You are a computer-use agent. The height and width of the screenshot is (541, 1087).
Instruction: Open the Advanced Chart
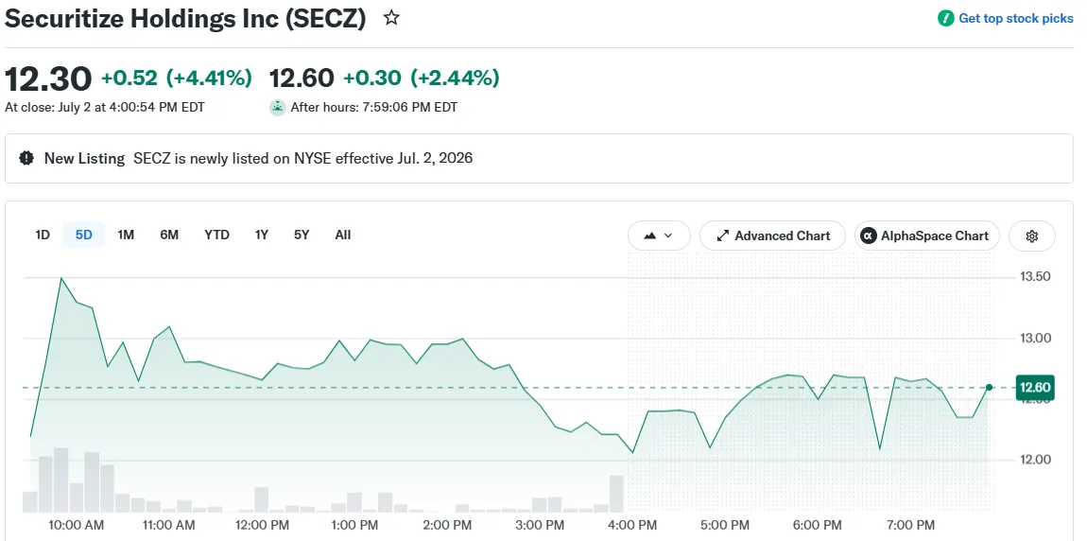(x=772, y=236)
